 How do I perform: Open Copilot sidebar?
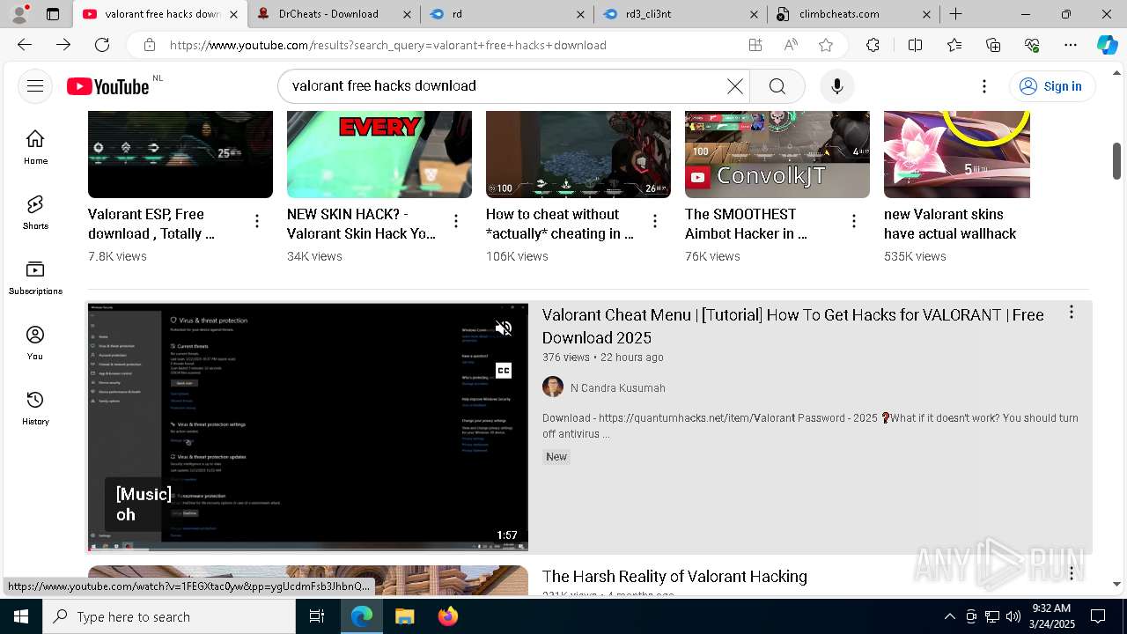(x=1107, y=45)
